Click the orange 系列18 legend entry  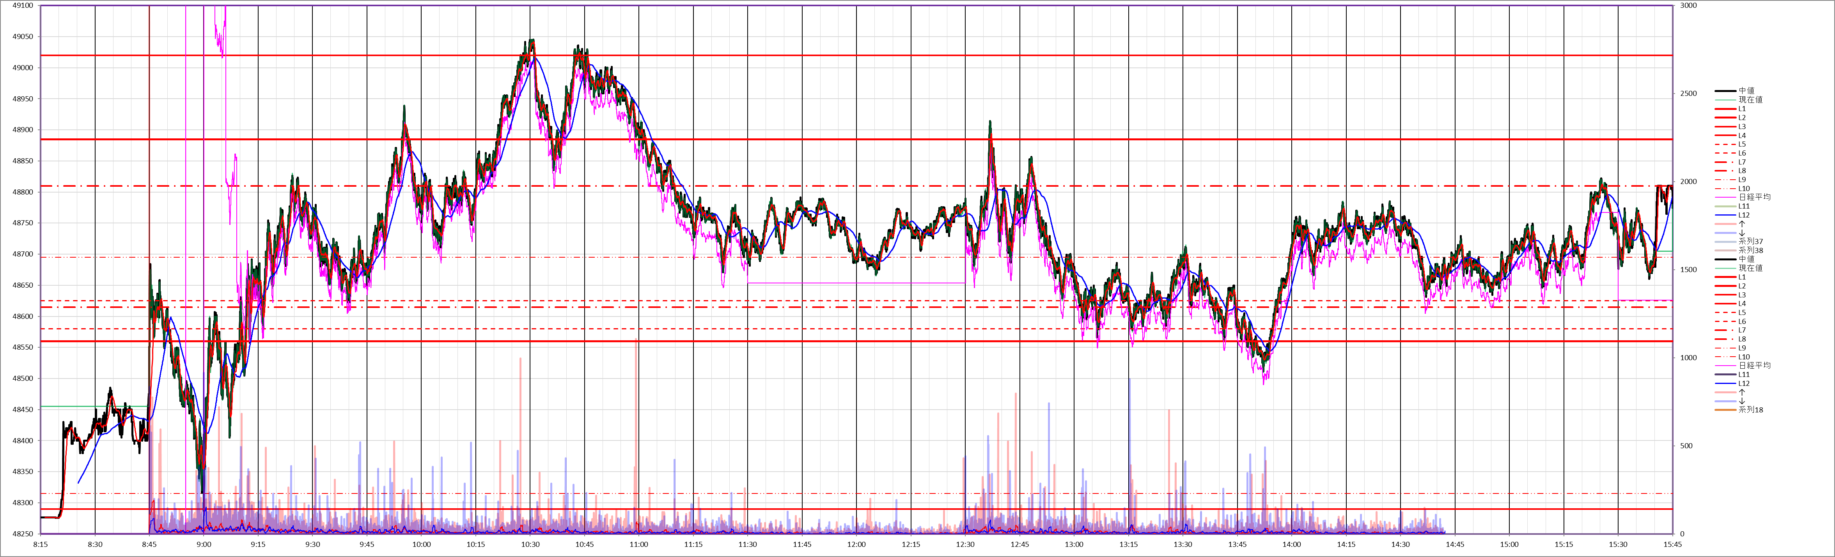coord(1750,410)
